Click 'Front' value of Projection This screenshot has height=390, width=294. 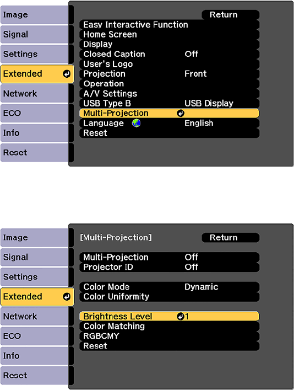pyautogui.click(x=195, y=74)
